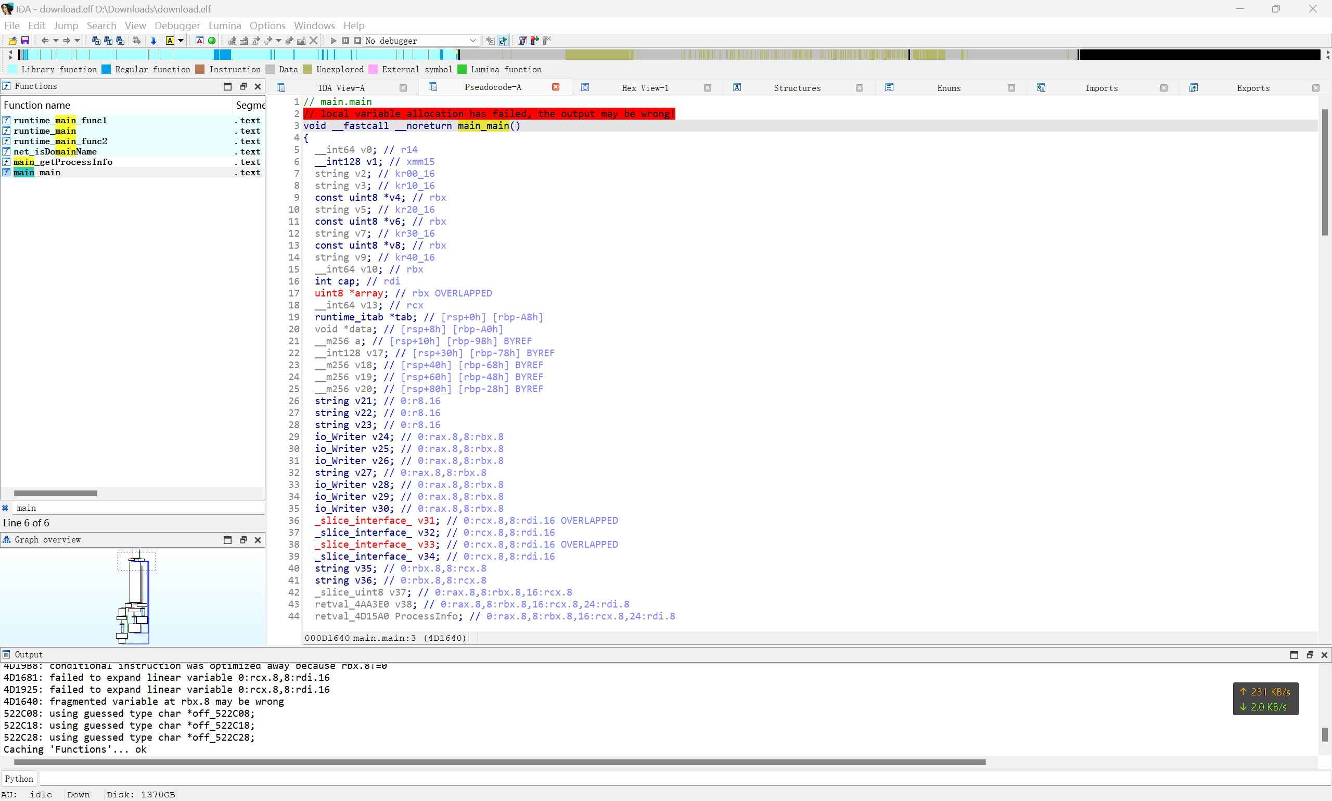Screen dimensions: 1332x801
Task: Click the Python command input field
Action: (x=685, y=778)
